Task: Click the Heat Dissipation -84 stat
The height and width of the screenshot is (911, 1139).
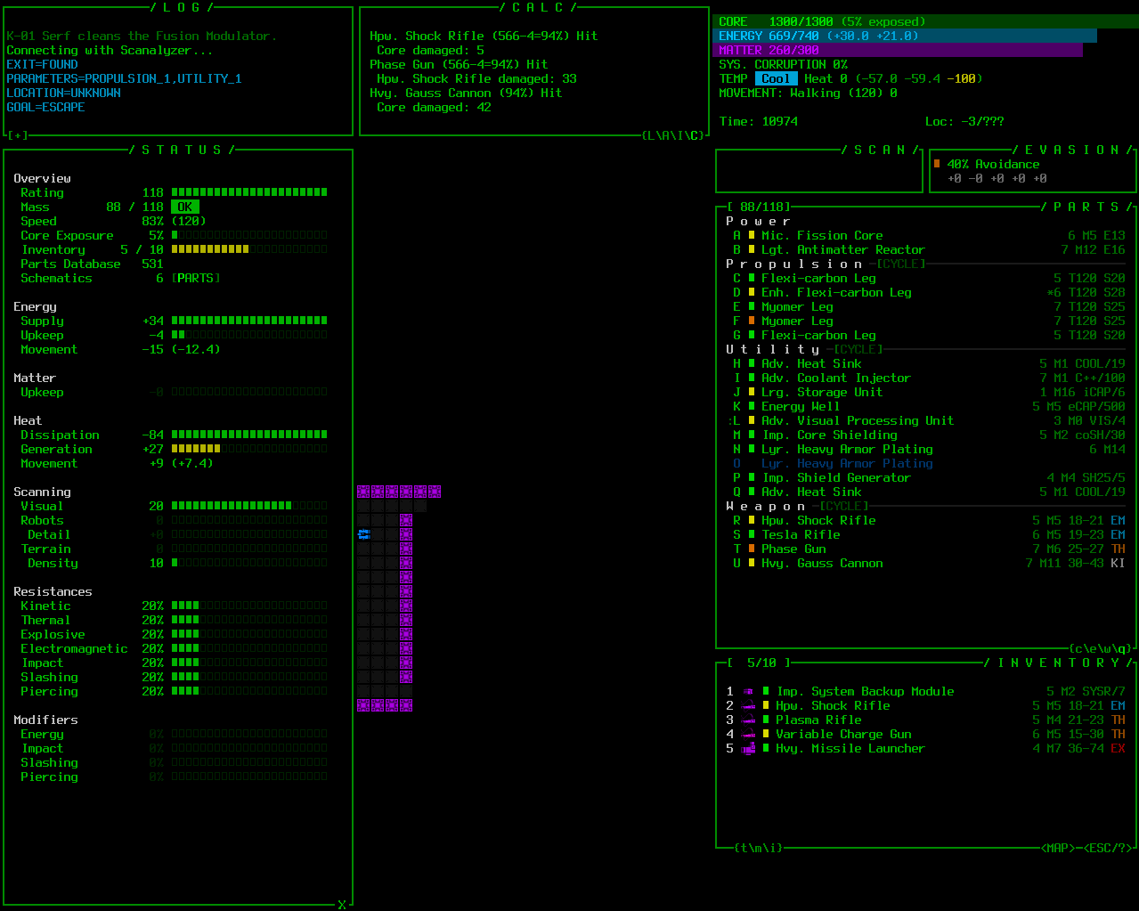Action: (x=174, y=435)
